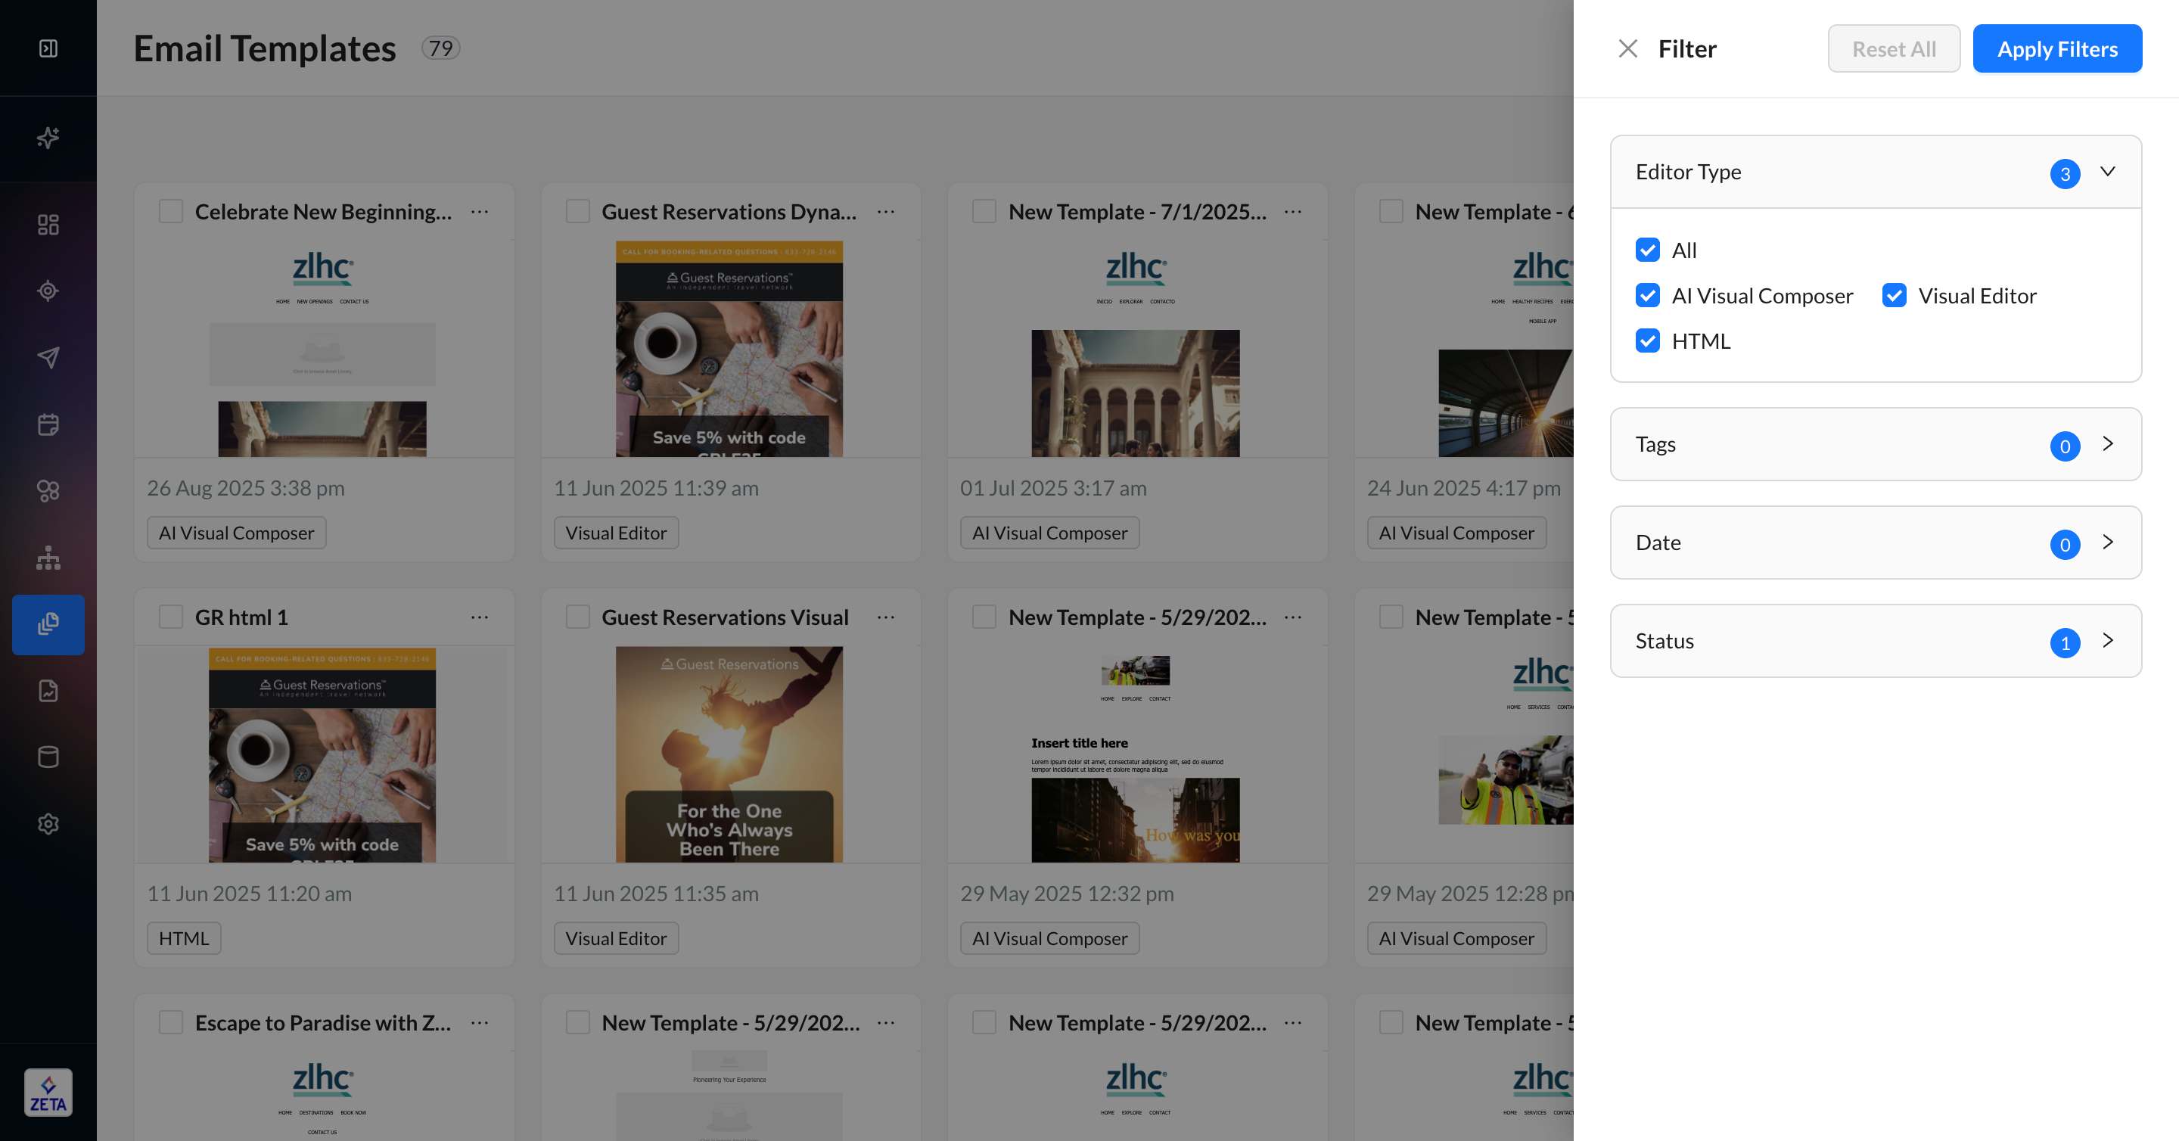Screen dimensions: 2179x1141
Task: Click the hierarchy org-chart sidebar icon
Action: [48, 558]
